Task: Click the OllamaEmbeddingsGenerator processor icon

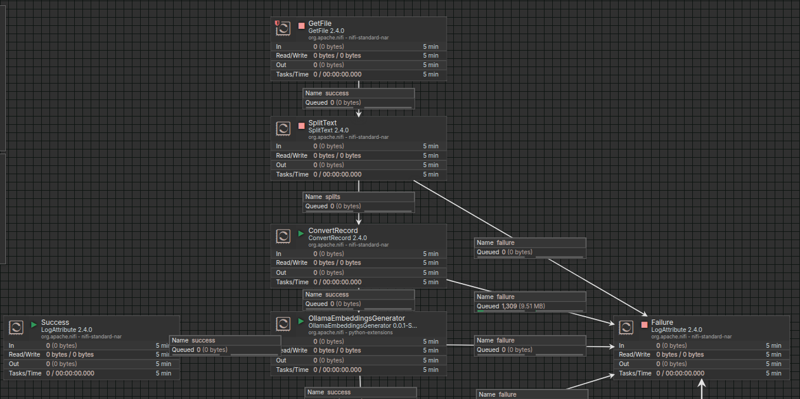Action: 284,324
